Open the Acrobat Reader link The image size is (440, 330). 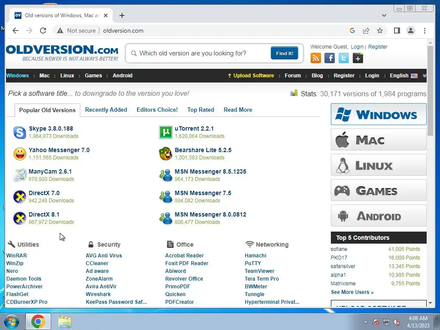pyautogui.click(x=184, y=256)
